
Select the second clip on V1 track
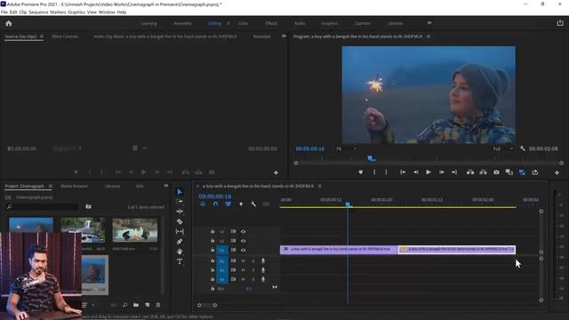point(457,249)
